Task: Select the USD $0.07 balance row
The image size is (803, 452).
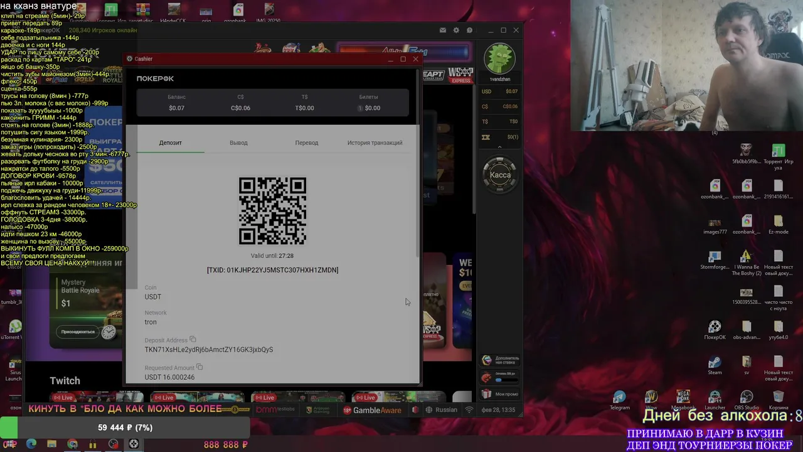Action: (x=500, y=92)
